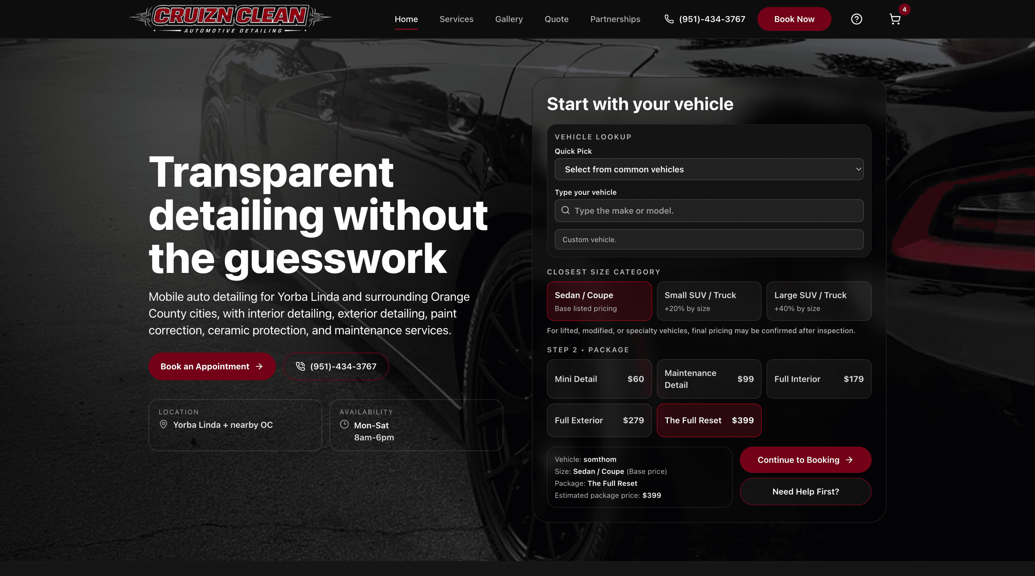Click the CLOSEST SIZE CATEGORY label
Screen dimensions: 1035x576
[603, 272]
